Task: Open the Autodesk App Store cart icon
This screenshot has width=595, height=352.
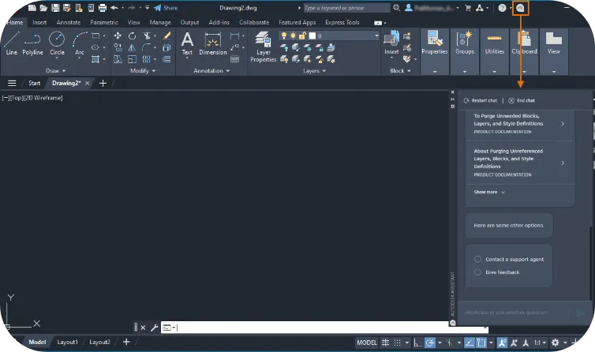Action: 468,8
